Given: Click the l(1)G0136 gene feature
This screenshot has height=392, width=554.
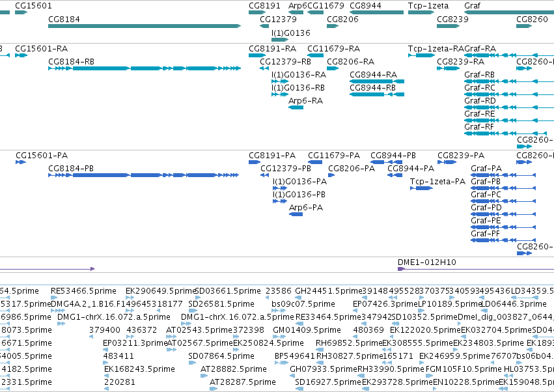Looking at the screenshot, I should [280, 39].
